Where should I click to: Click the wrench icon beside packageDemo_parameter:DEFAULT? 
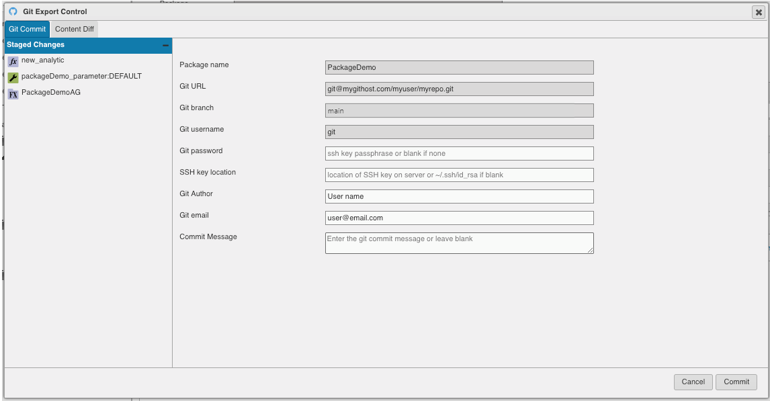13,77
